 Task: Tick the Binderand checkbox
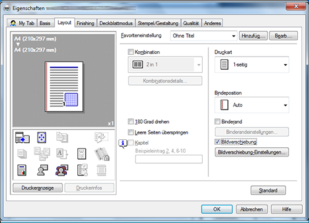[x=217, y=121]
